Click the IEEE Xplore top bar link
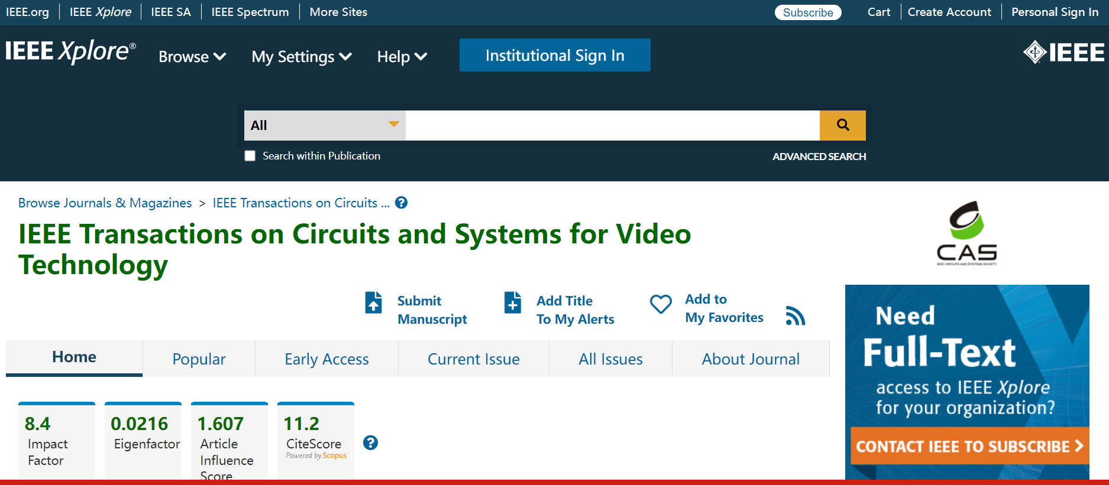This screenshot has height=485, width=1109. [101, 12]
